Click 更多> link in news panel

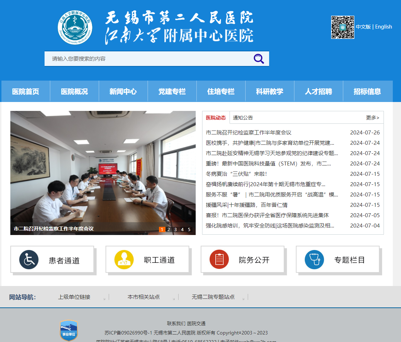coord(372,118)
